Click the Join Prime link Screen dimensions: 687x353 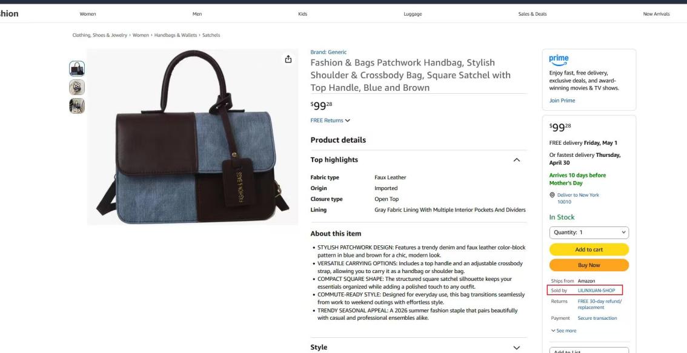pyautogui.click(x=562, y=101)
